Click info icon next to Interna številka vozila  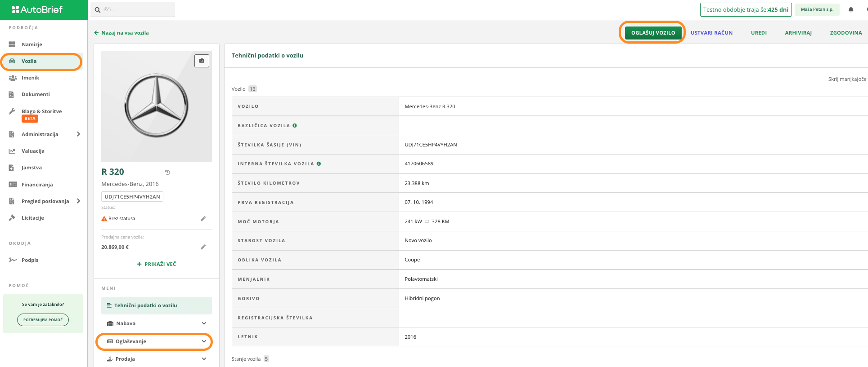point(319,164)
